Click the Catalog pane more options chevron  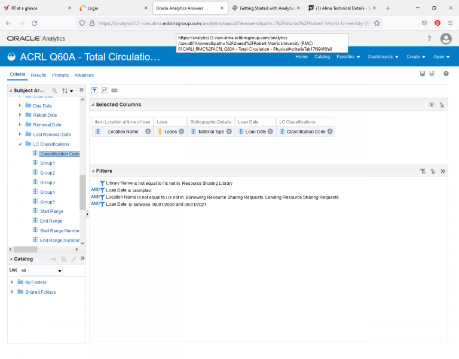pos(82,258)
